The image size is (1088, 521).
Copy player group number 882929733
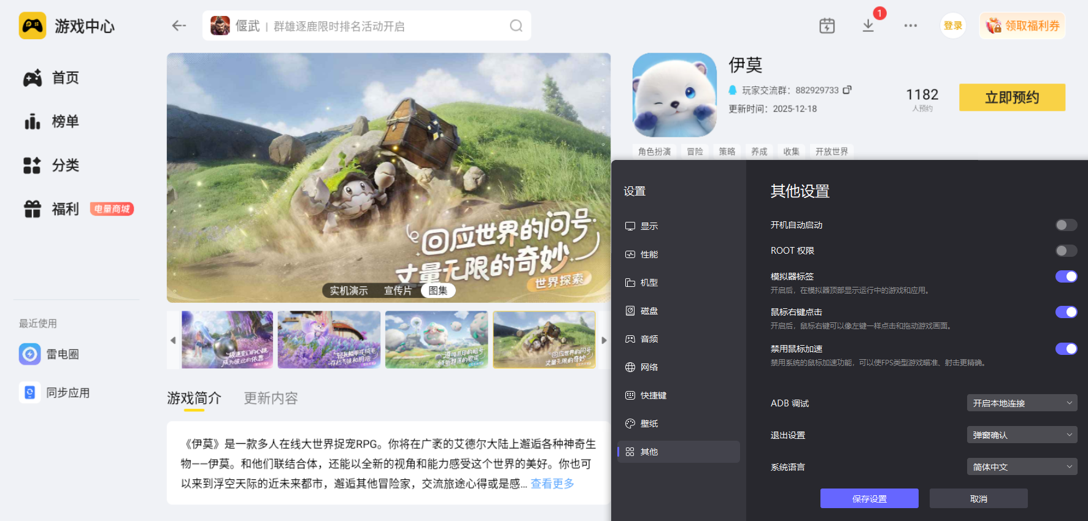(x=847, y=90)
